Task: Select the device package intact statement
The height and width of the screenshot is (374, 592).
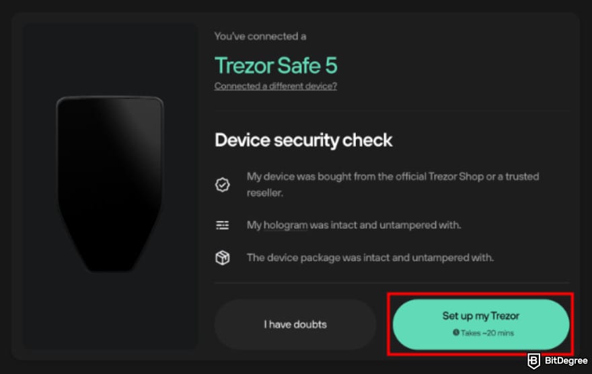Action: point(370,257)
